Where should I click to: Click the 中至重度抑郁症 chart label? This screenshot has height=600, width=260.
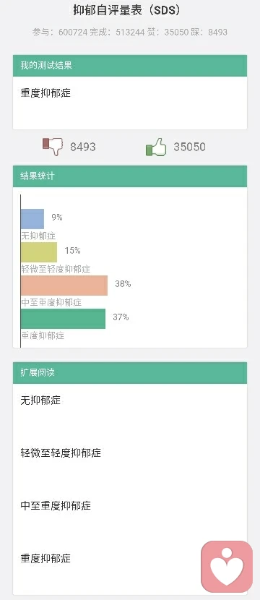[51, 302]
